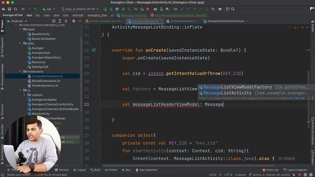Viewport: 315px width, 177px height.
Task: Open the Copy_of_Pixel XL API 29 device dropdown
Action: (x=80, y=9)
